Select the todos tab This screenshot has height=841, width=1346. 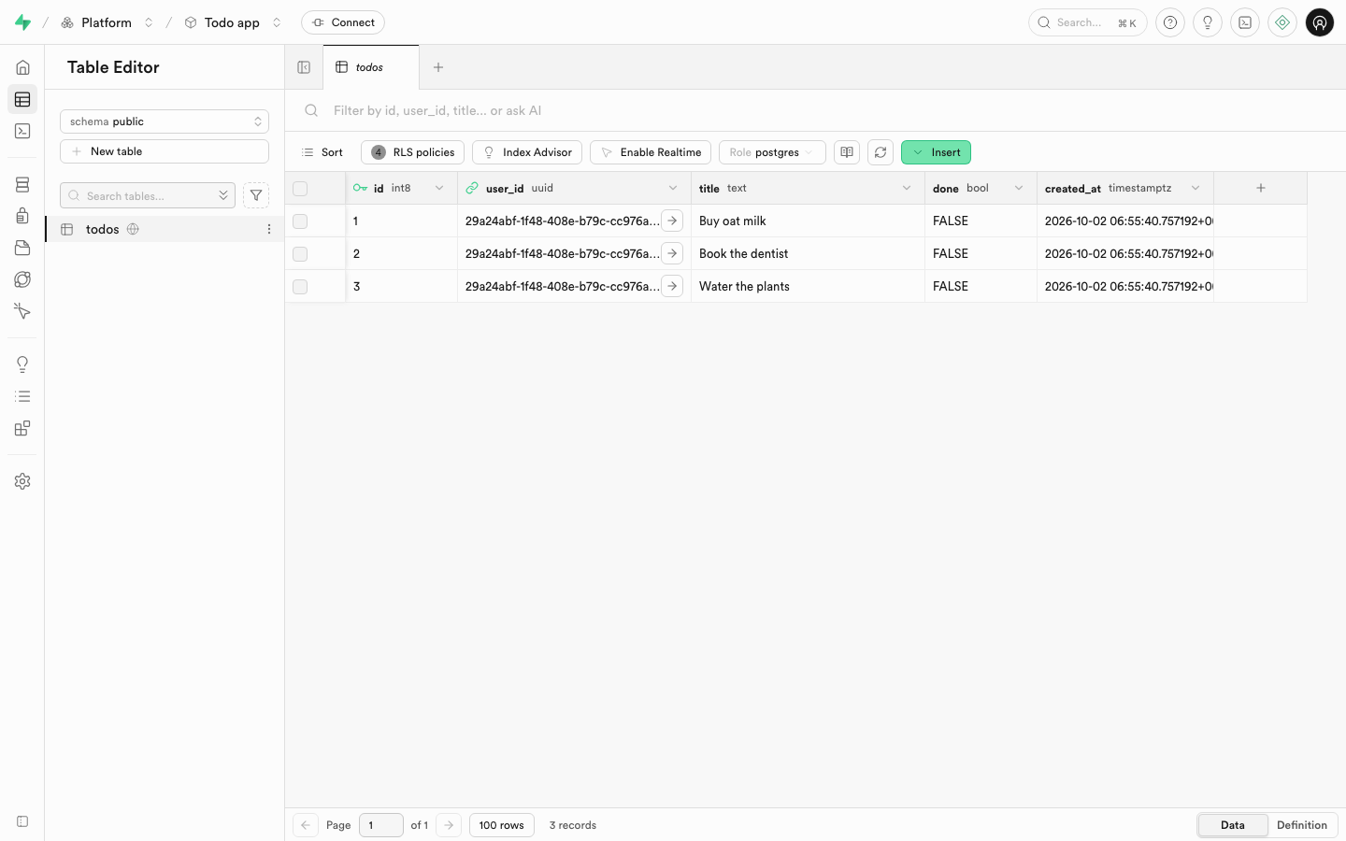coord(371,67)
